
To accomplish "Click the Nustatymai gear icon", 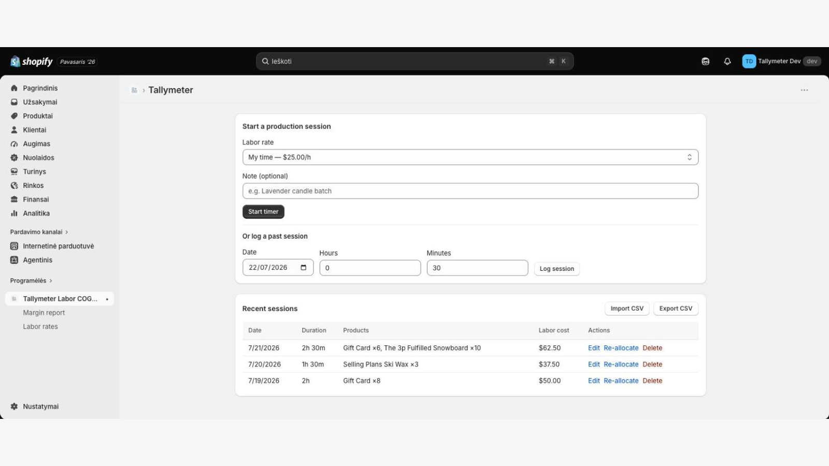I will click(14, 406).
